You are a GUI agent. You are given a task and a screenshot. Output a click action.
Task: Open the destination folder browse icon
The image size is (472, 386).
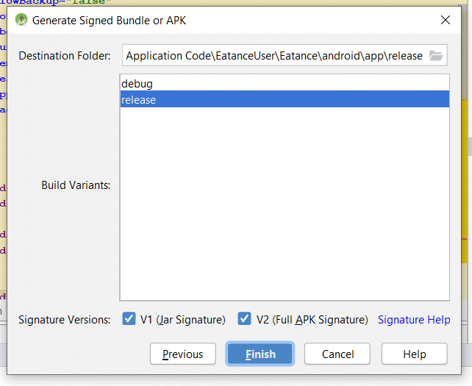click(437, 56)
